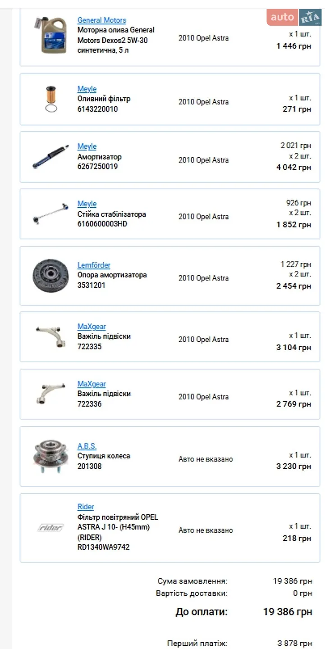The image size is (325, 649).
Task: Open the 722336 suspension arm image
Action: [50, 393]
